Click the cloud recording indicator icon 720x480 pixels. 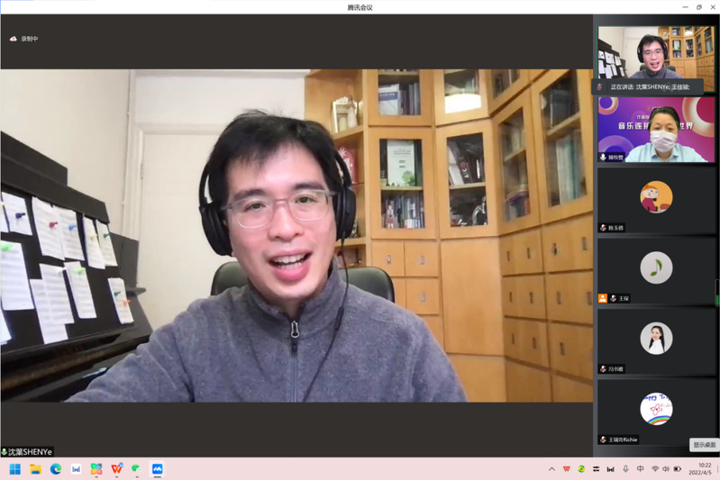tap(13, 39)
